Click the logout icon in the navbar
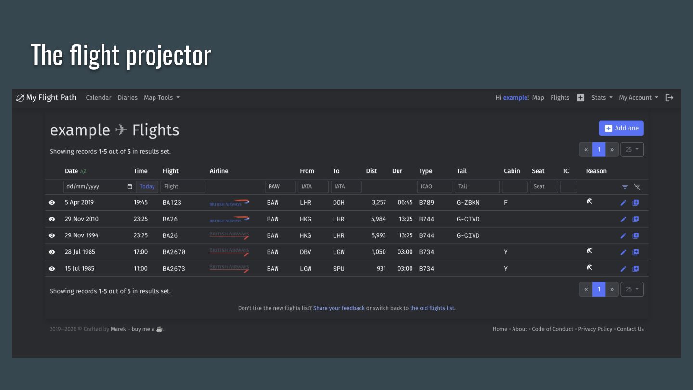 (x=669, y=97)
